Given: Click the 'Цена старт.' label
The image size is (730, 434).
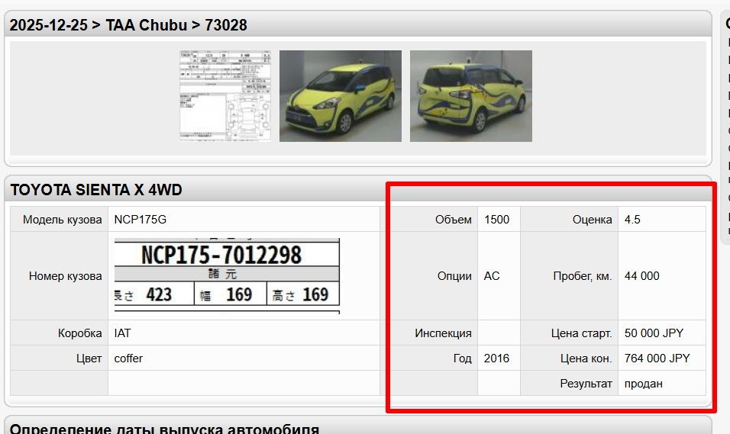Looking at the screenshot, I should click(x=582, y=333).
